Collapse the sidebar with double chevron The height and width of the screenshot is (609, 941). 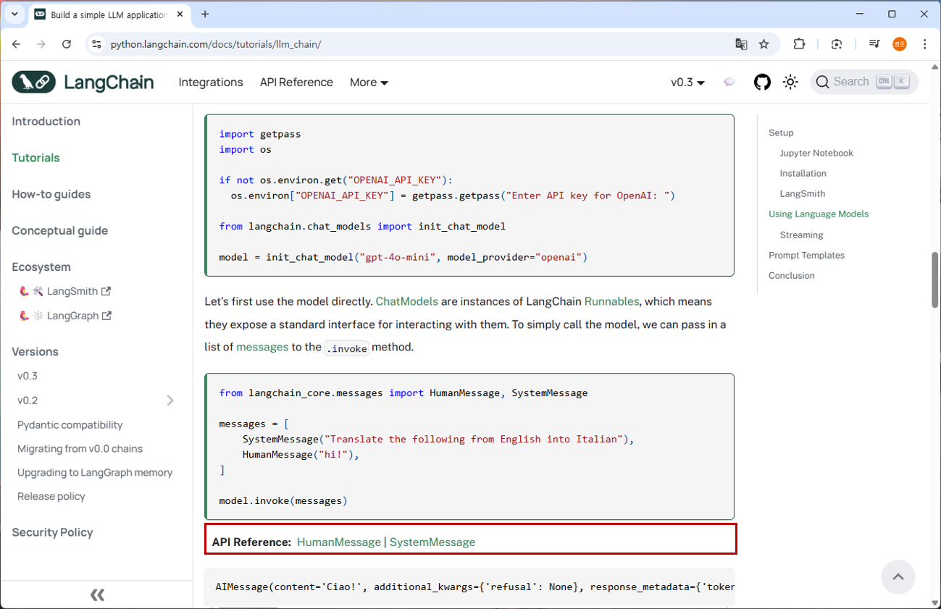click(x=97, y=595)
